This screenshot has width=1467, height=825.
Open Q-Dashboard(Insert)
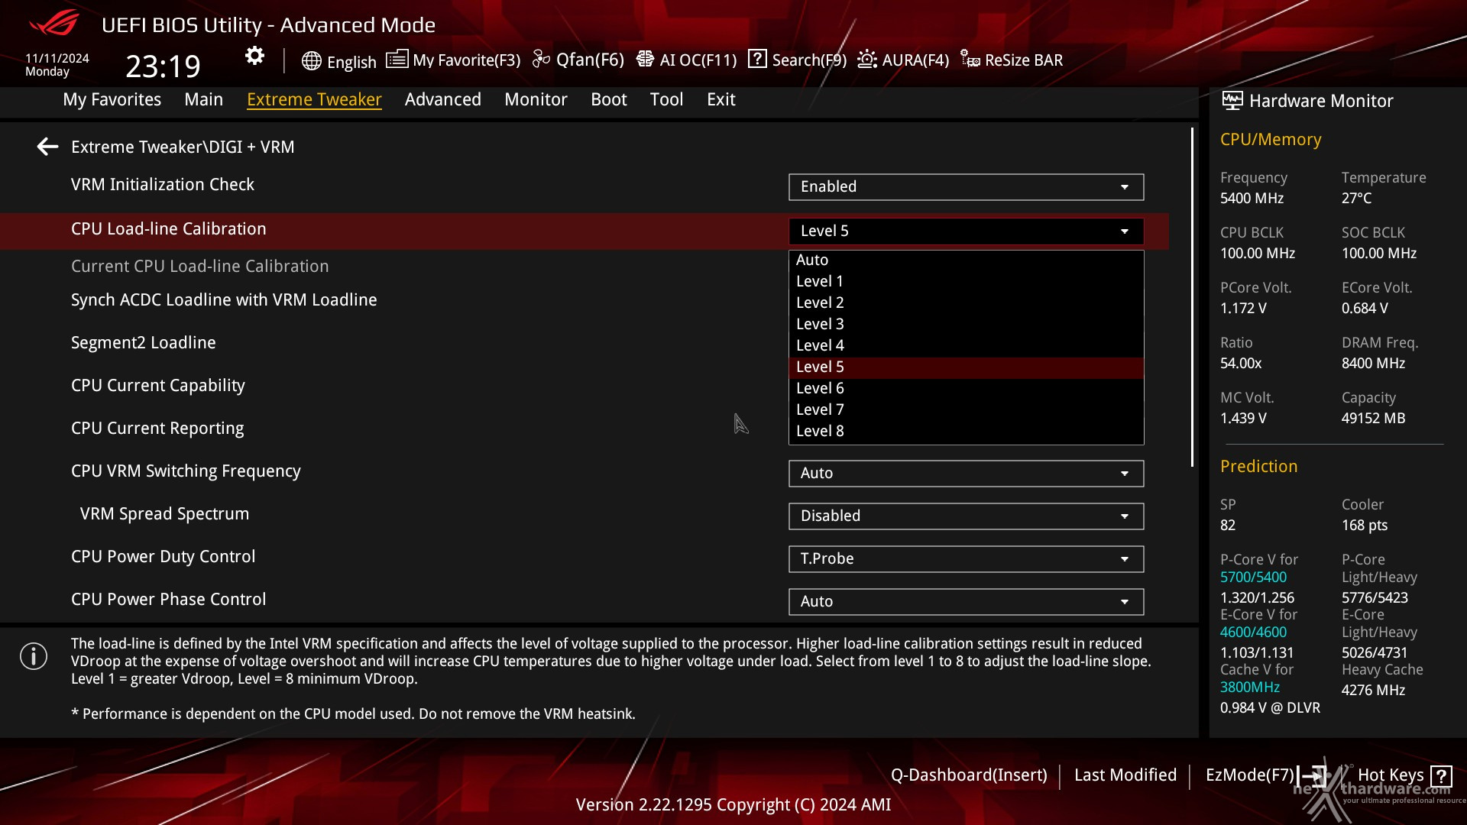click(969, 775)
